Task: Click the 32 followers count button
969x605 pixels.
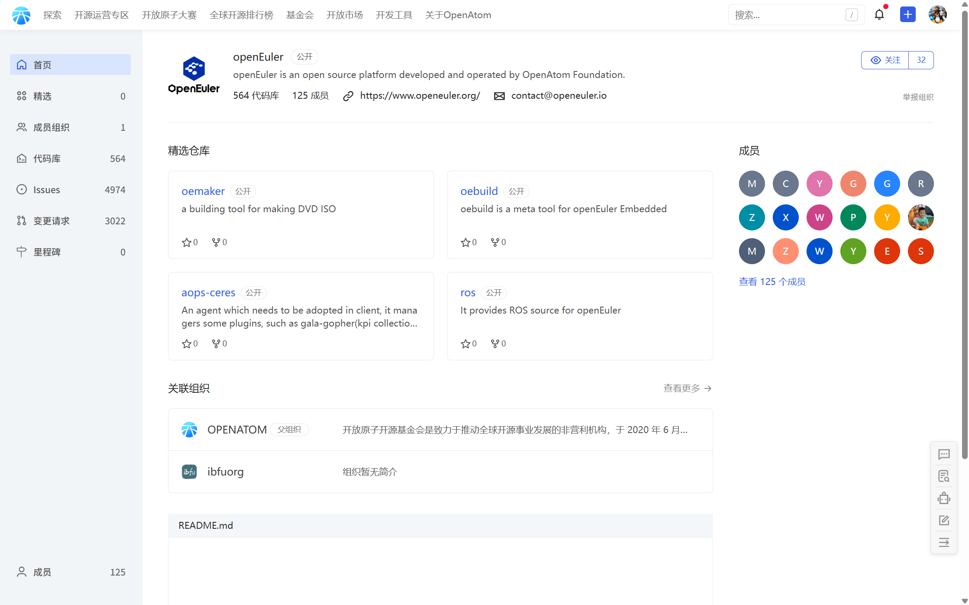Action: click(x=921, y=60)
